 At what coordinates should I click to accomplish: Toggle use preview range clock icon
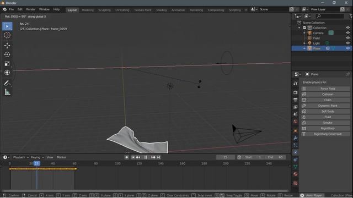239,157
